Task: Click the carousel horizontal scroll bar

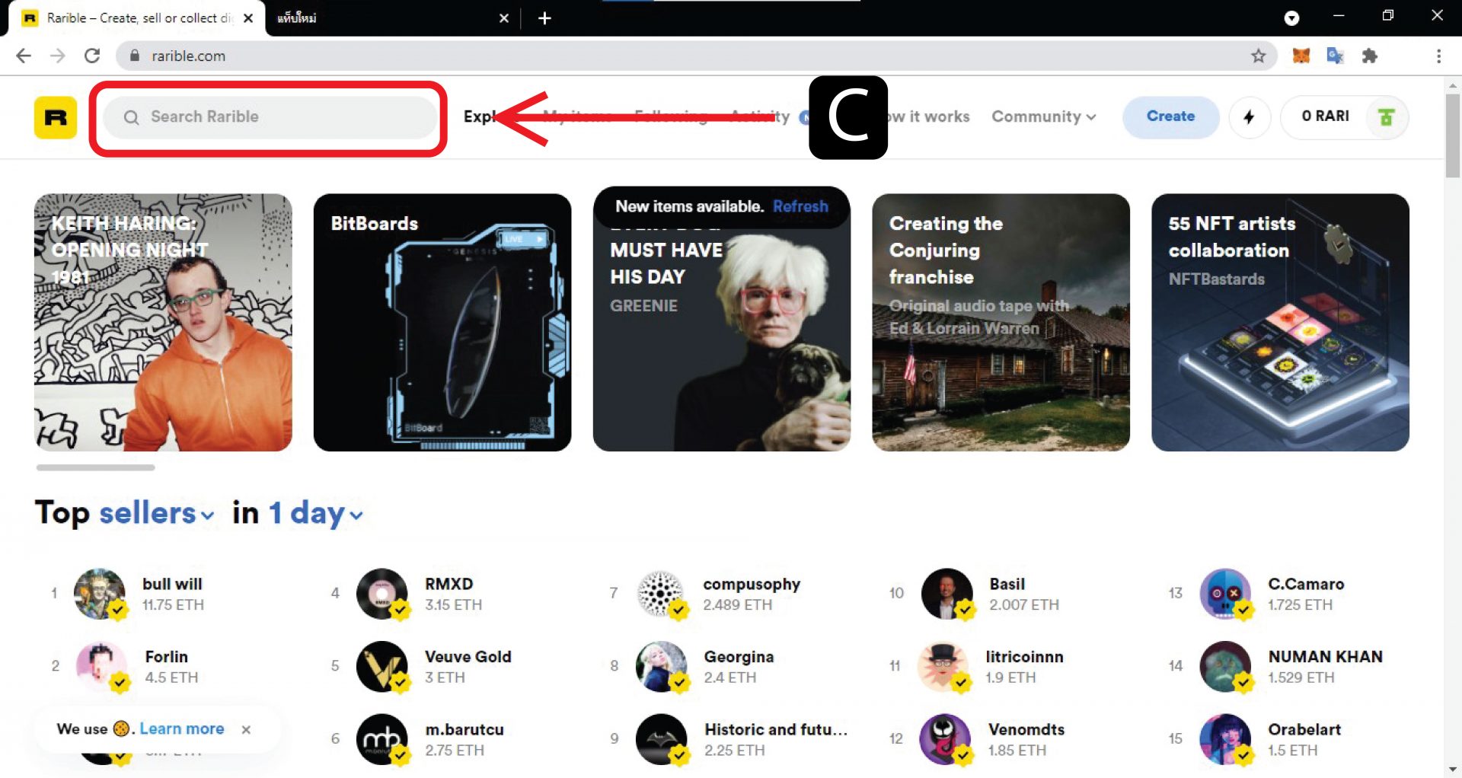Action: pyautogui.click(x=96, y=467)
